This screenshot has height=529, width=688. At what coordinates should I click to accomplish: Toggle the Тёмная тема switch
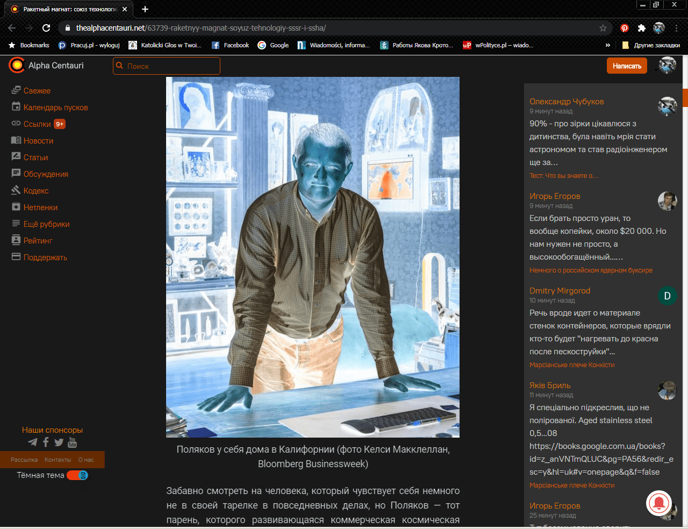[x=77, y=475]
